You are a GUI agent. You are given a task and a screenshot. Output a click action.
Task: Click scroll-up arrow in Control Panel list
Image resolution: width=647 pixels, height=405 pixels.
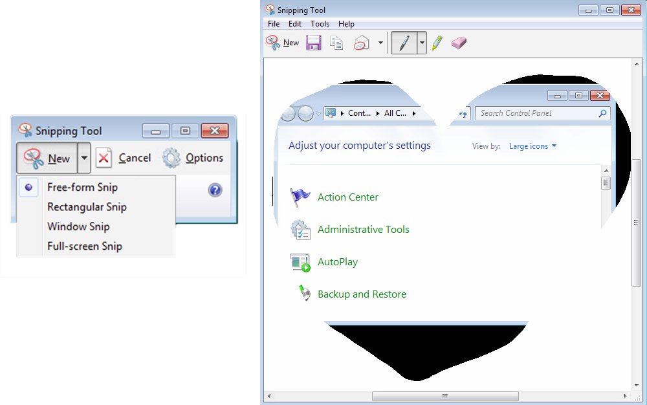coord(606,170)
